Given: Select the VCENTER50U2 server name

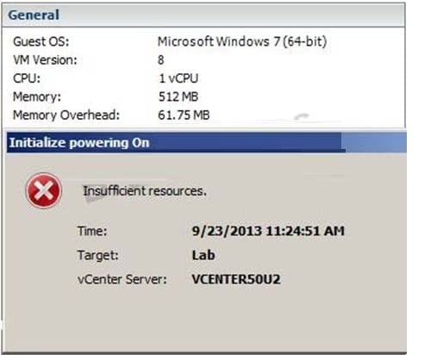Looking at the screenshot, I should pos(236,279).
